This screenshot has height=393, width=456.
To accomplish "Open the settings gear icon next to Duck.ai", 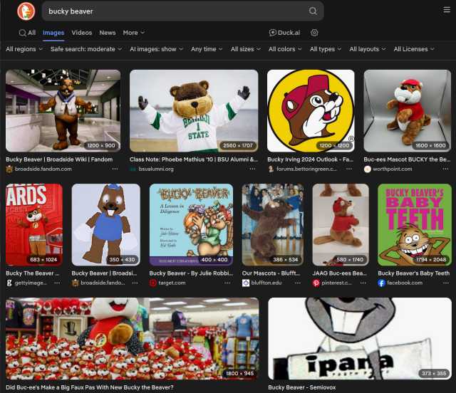I will tap(314, 33).
